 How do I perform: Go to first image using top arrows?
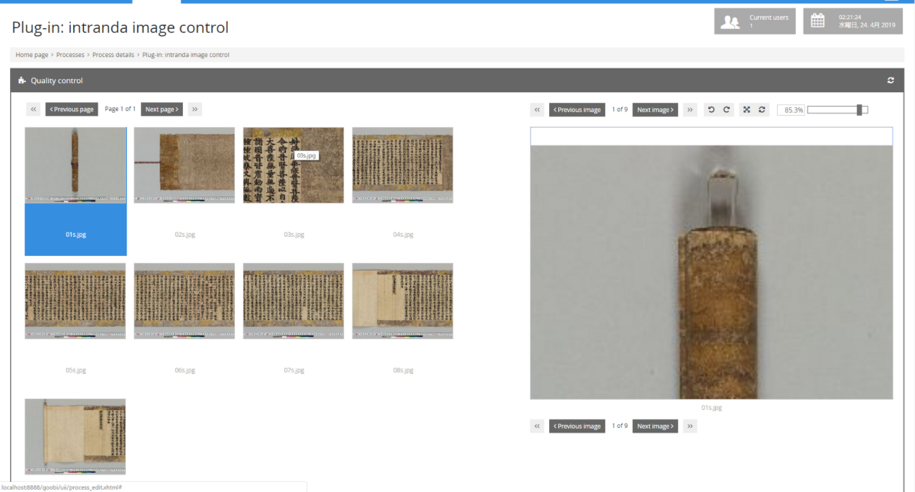[537, 110]
